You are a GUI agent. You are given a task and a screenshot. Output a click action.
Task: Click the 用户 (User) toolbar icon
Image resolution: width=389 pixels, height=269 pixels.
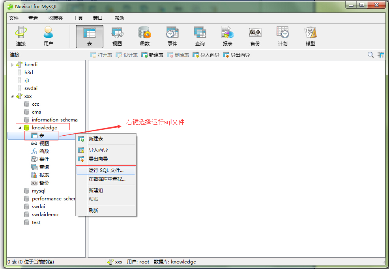click(49, 36)
